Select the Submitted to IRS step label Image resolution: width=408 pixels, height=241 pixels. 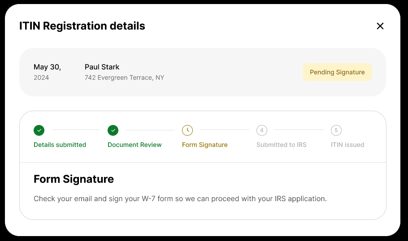click(x=282, y=145)
